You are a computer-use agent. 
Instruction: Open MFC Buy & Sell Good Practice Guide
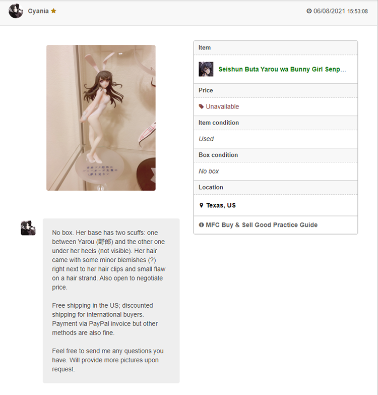coord(262,224)
